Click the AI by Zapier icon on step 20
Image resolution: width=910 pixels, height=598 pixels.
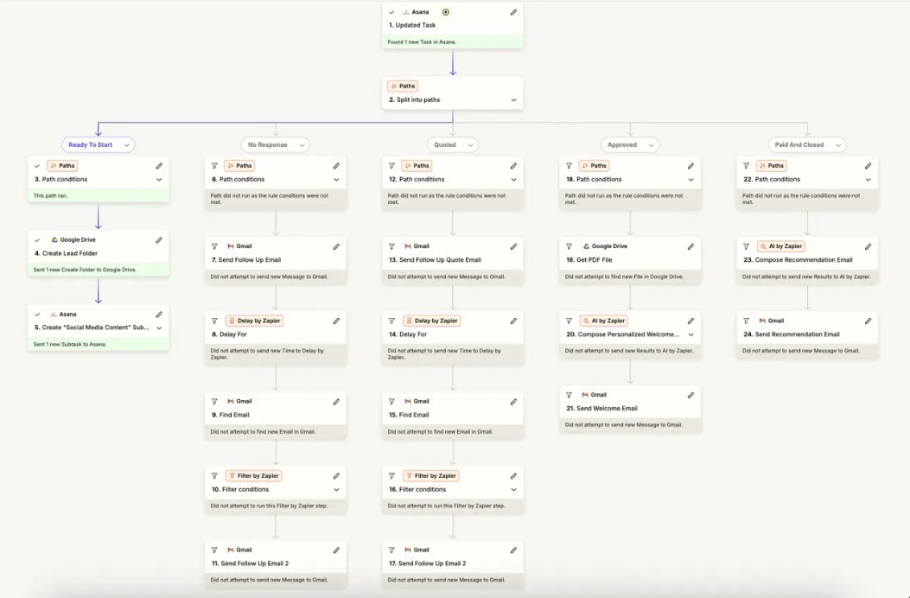586,320
